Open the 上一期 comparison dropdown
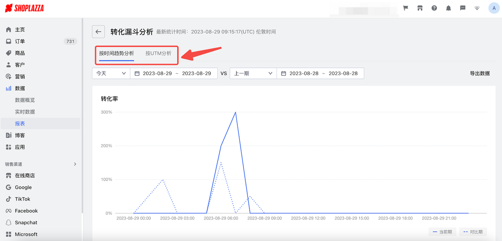 point(253,73)
